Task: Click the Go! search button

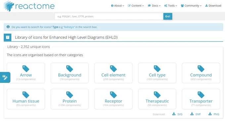Action: [168, 16]
